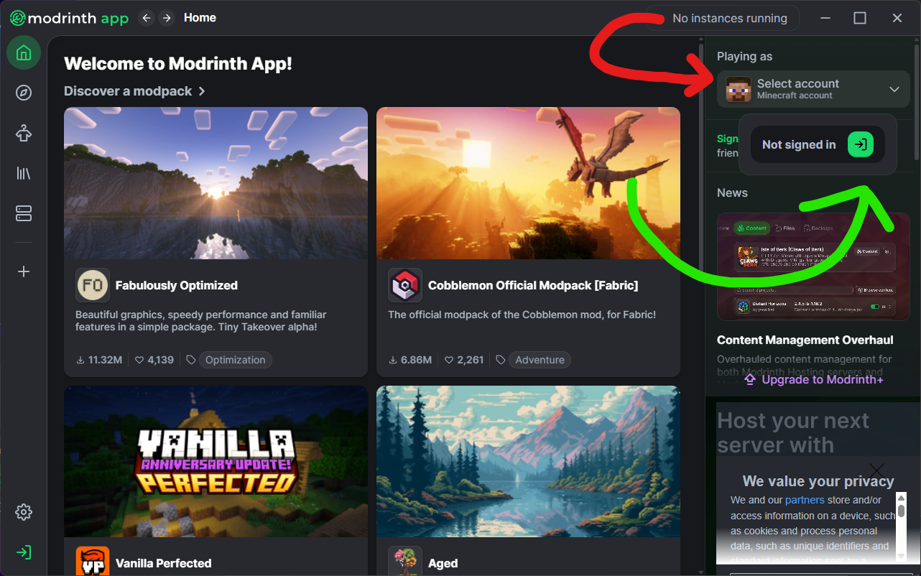
Task: Go forward with the right arrow button
Action: 167,18
